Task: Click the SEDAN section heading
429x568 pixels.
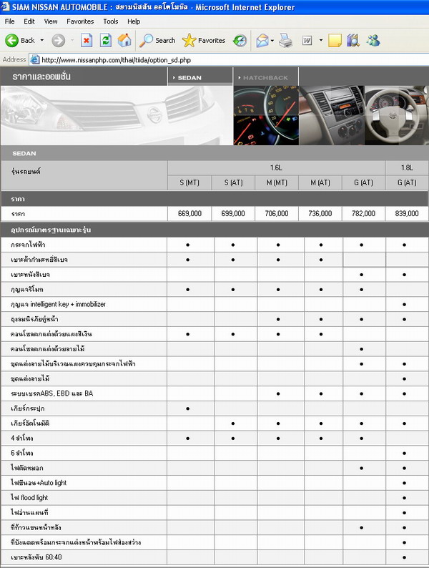Action: click(x=24, y=153)
